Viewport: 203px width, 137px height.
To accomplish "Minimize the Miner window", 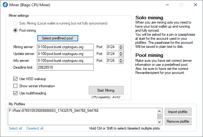I will click(x=167, y=5).
